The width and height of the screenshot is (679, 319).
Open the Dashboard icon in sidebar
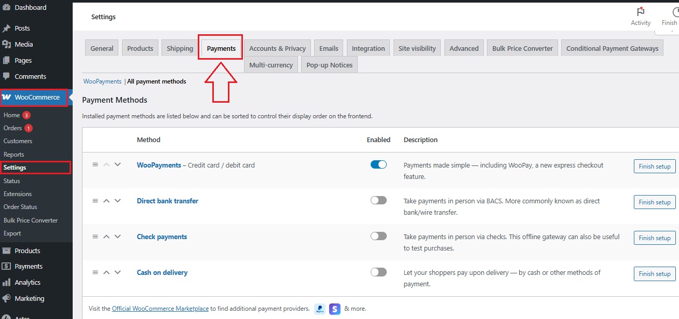[6, 8]
